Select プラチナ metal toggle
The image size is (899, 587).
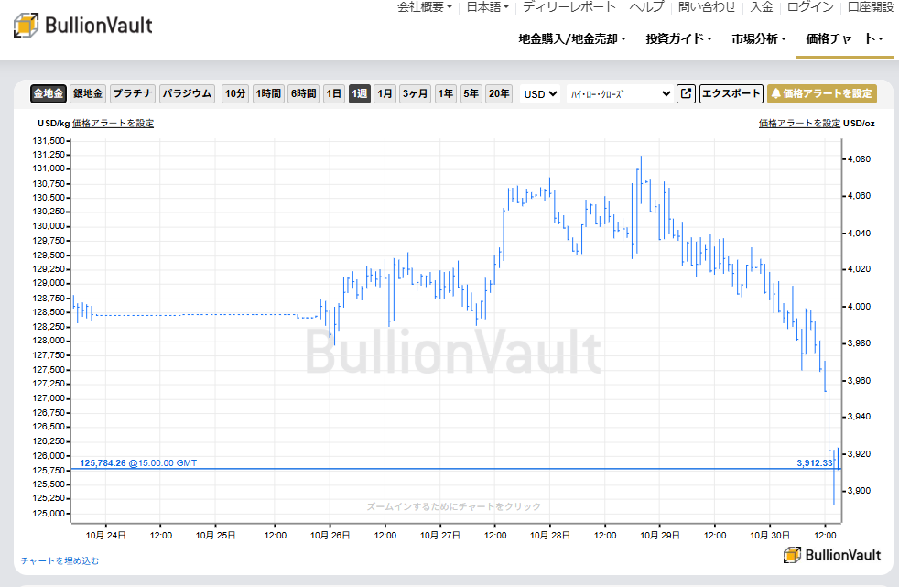coord(133,93)
